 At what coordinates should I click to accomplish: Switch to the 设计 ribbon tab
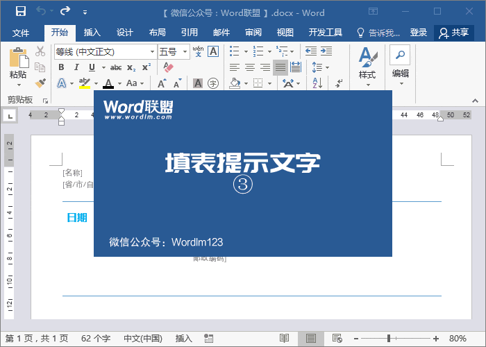click(124, 33)
